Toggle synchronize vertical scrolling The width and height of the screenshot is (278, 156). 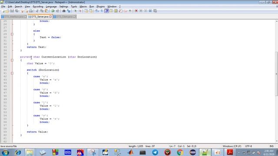(x=86, y=11)
